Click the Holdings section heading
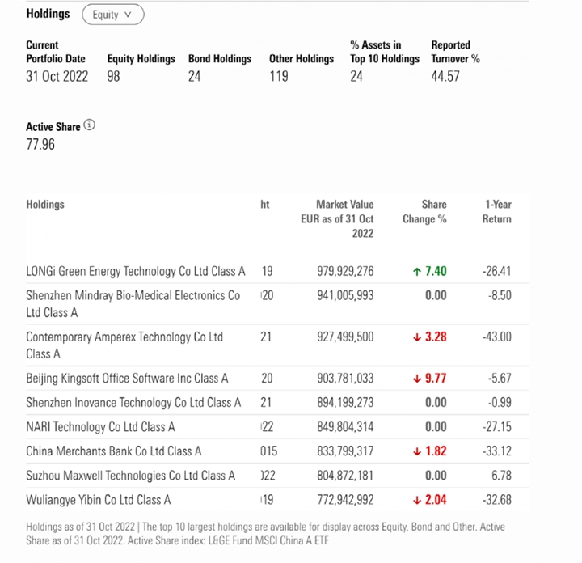The image size is (582, 563). [x=48, y=14]
